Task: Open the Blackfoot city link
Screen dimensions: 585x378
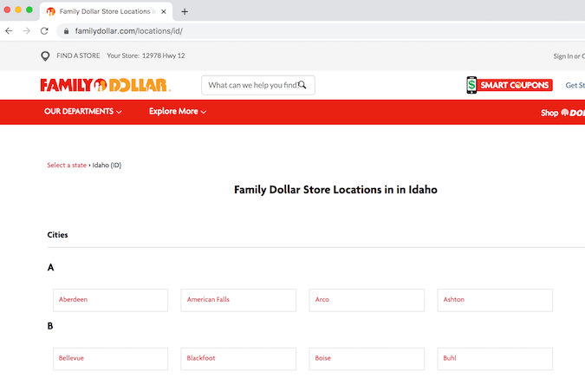Action: 238,359
